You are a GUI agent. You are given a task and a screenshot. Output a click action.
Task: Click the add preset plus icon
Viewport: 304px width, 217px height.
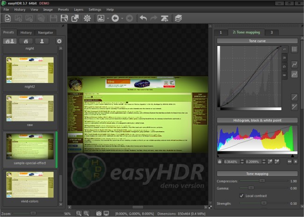pyautogui.click(x=59, y=41)
